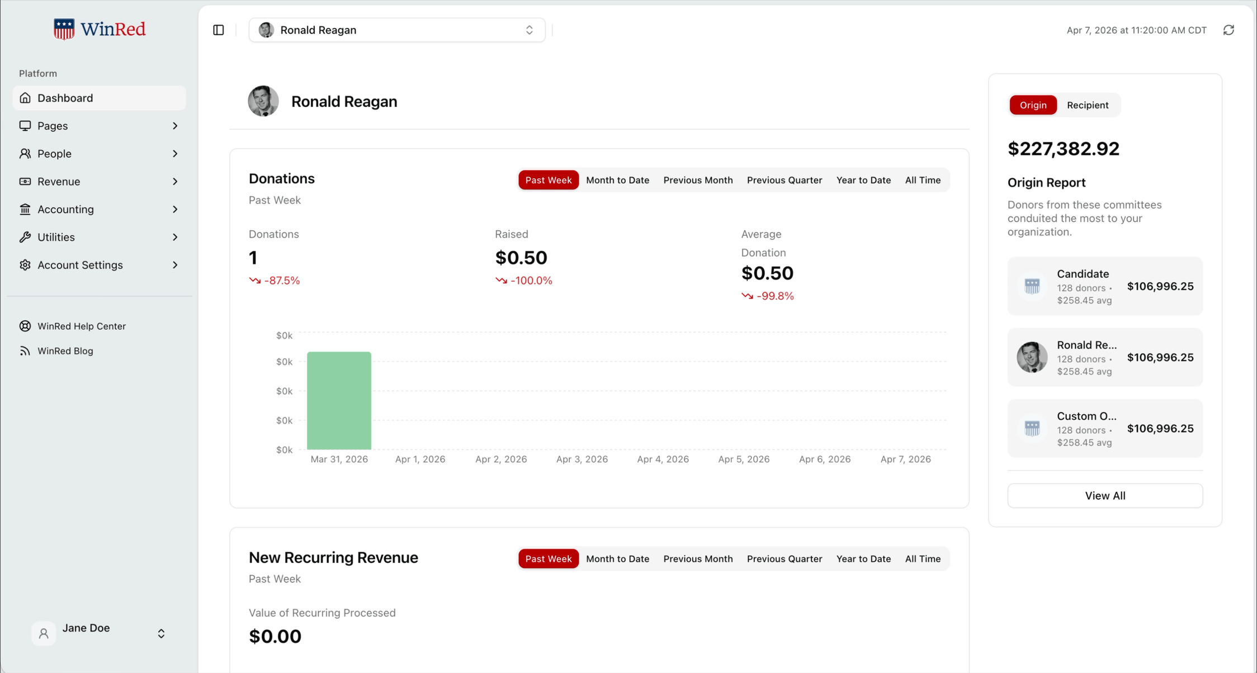Open the Account Settings menu item
The image size is (1257, 673).
[99, 265]
